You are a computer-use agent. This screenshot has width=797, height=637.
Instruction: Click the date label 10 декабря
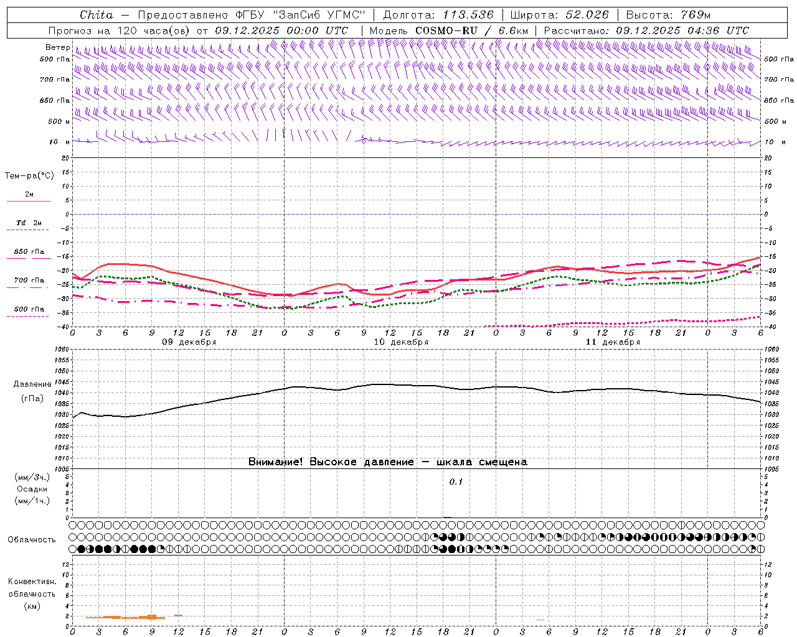[401, 342]
